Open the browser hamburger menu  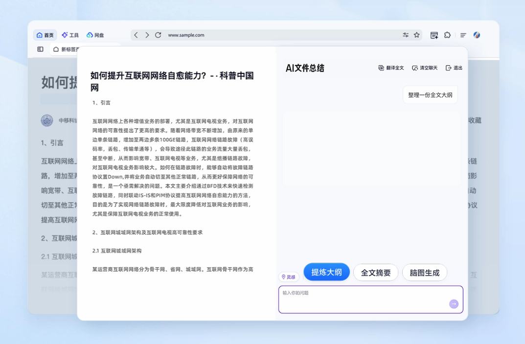tap(463, 35)
